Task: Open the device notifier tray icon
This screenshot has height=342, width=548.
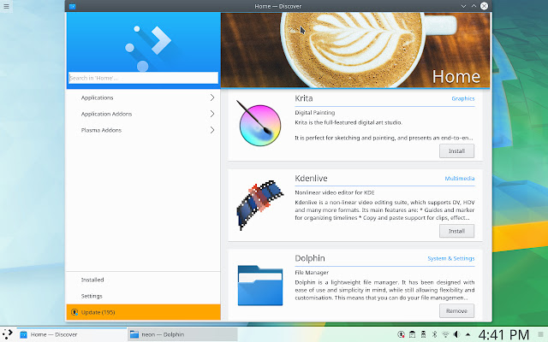Action: tap(423, 334)
